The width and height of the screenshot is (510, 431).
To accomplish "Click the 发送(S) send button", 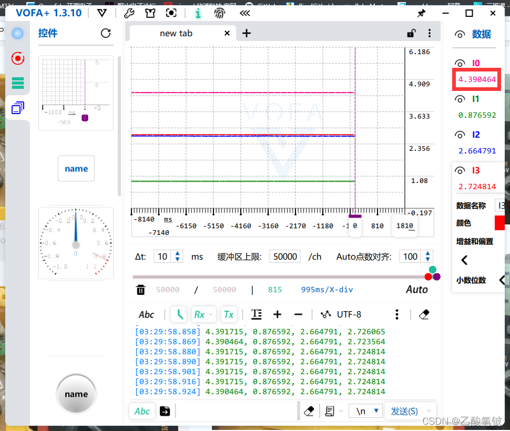I will [x=404, y=411].
